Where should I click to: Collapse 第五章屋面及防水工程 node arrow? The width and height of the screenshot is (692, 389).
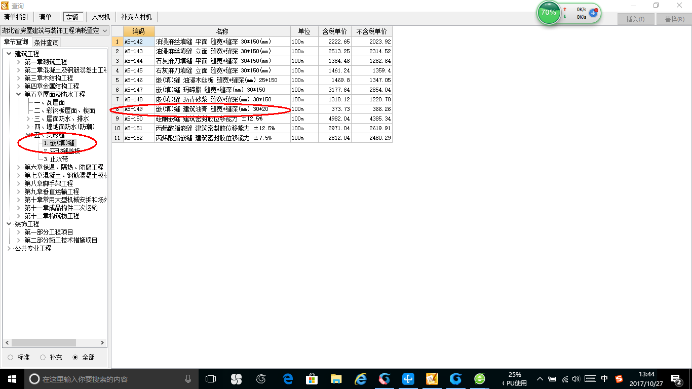(x=19, y=94)
